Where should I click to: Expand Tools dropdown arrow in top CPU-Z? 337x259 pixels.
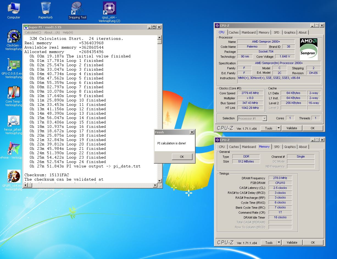point(278,128)
